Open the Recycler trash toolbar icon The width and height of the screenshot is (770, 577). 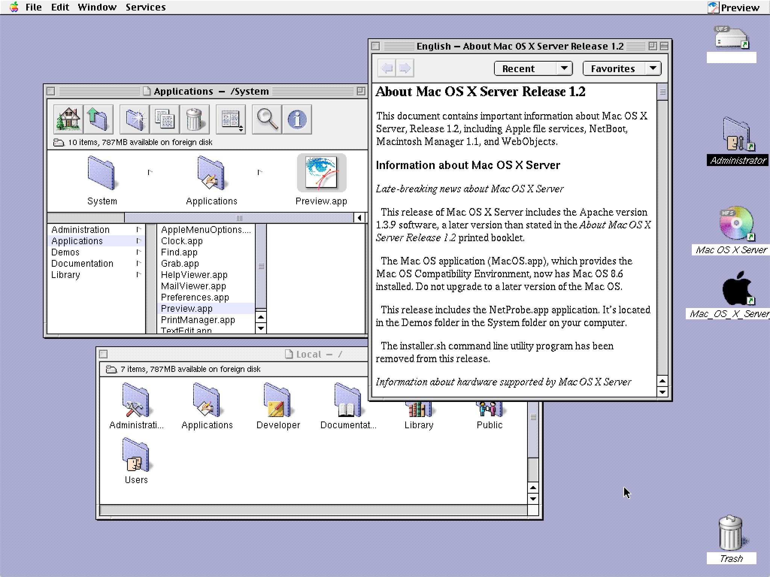pos(195,119)
